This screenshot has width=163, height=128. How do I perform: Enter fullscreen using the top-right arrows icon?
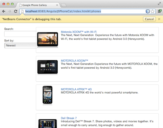(x=159, y=4)
